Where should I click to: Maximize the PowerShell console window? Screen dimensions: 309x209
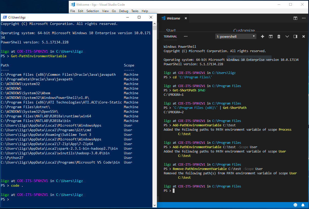pos(139,17)
